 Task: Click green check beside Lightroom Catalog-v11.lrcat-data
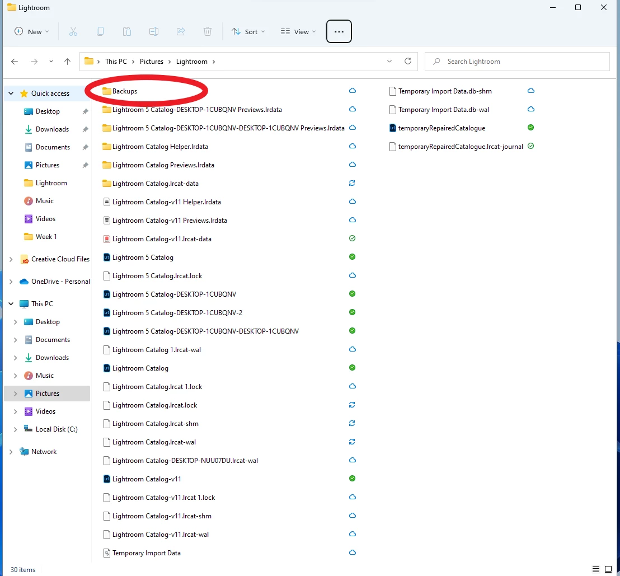pos(353,238)
